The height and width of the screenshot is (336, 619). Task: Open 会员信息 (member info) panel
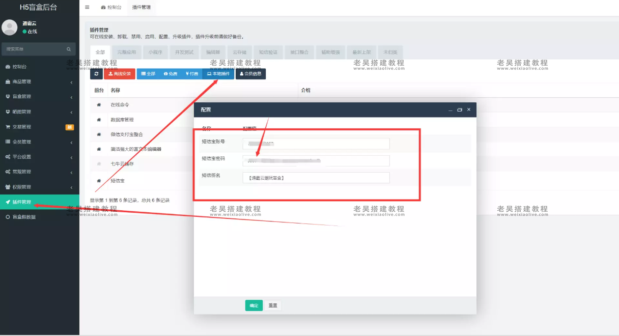click(250, 73)
